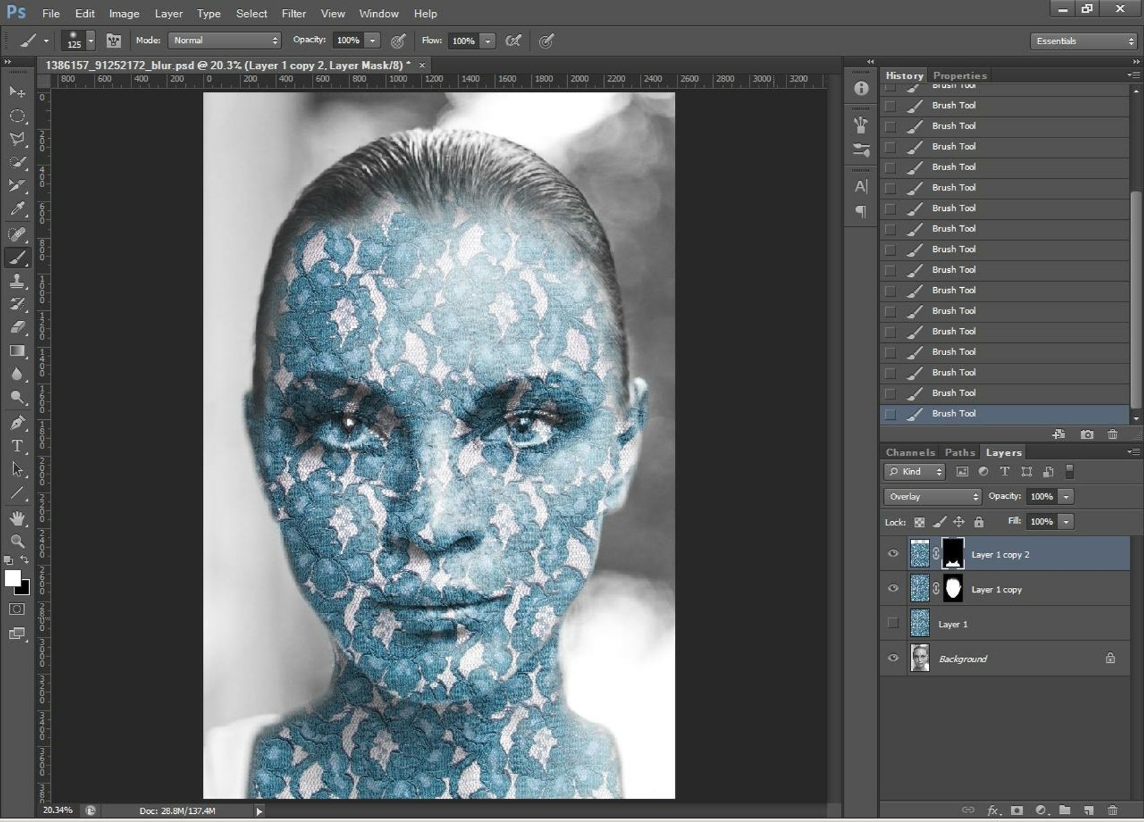Screen dimensions: 1144x822
Task: Select the Clone Stamp tool
Action: 17,280
